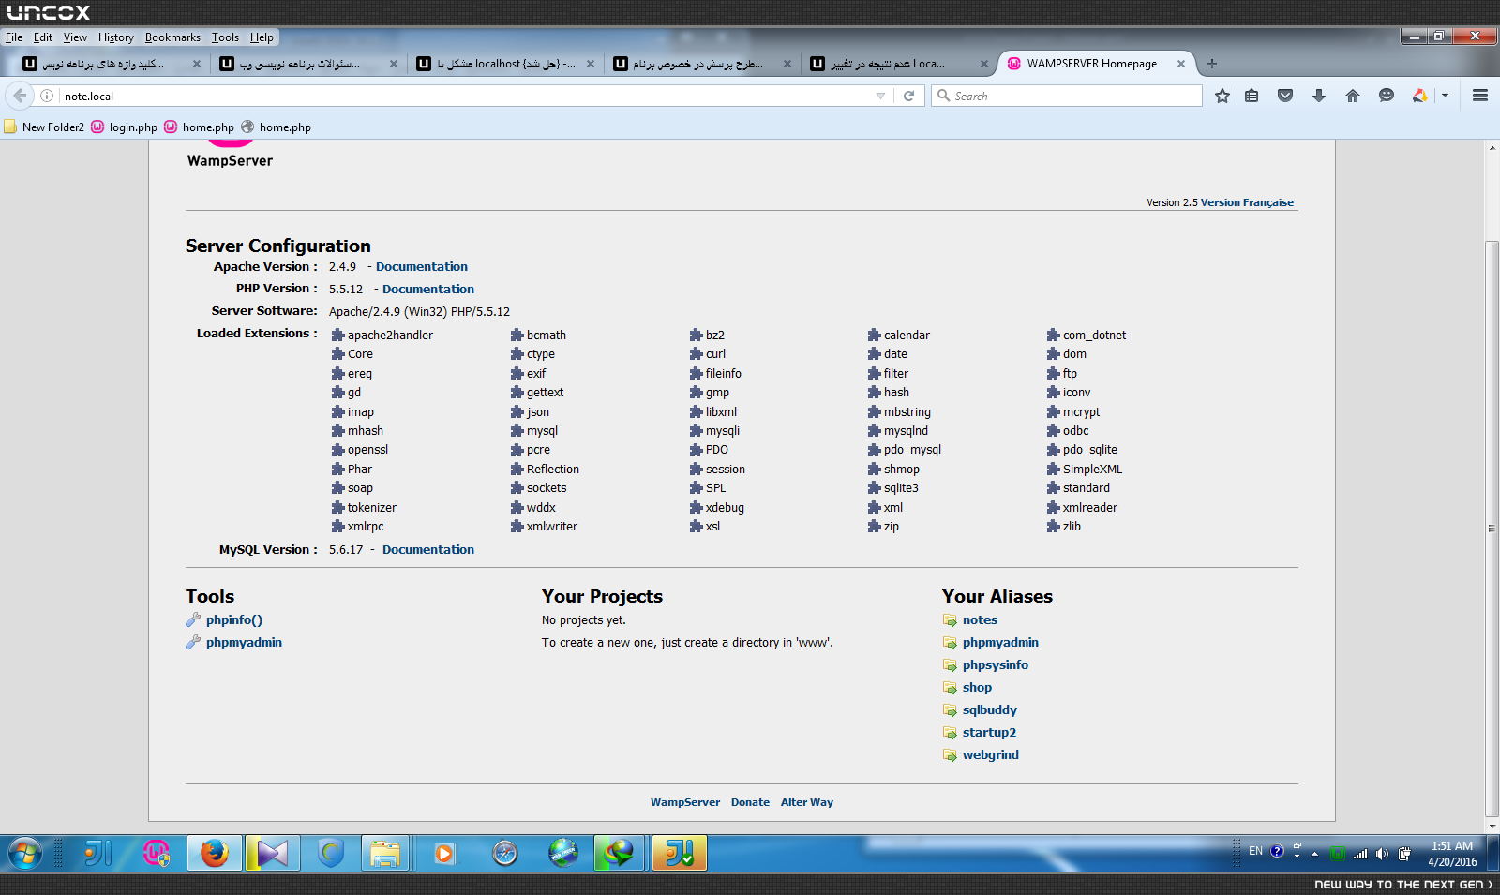Show hidden system tray icons
Screen dimensions: 1500x895
point(1314,854)
